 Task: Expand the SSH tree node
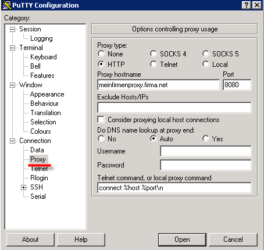tap(23, 187)
